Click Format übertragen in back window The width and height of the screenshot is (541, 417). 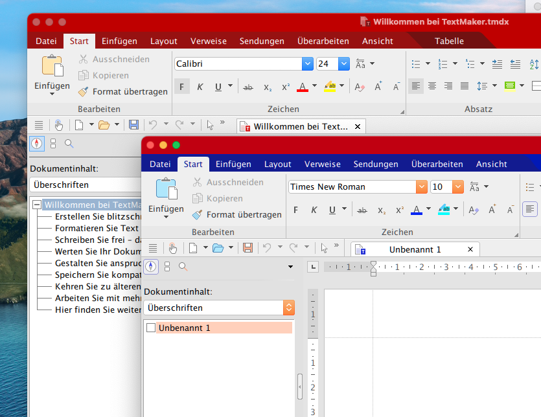click(x=123, y=92)
